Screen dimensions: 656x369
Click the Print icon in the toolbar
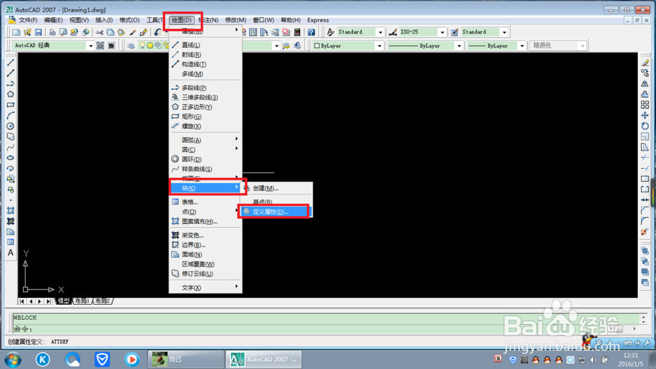52,32
